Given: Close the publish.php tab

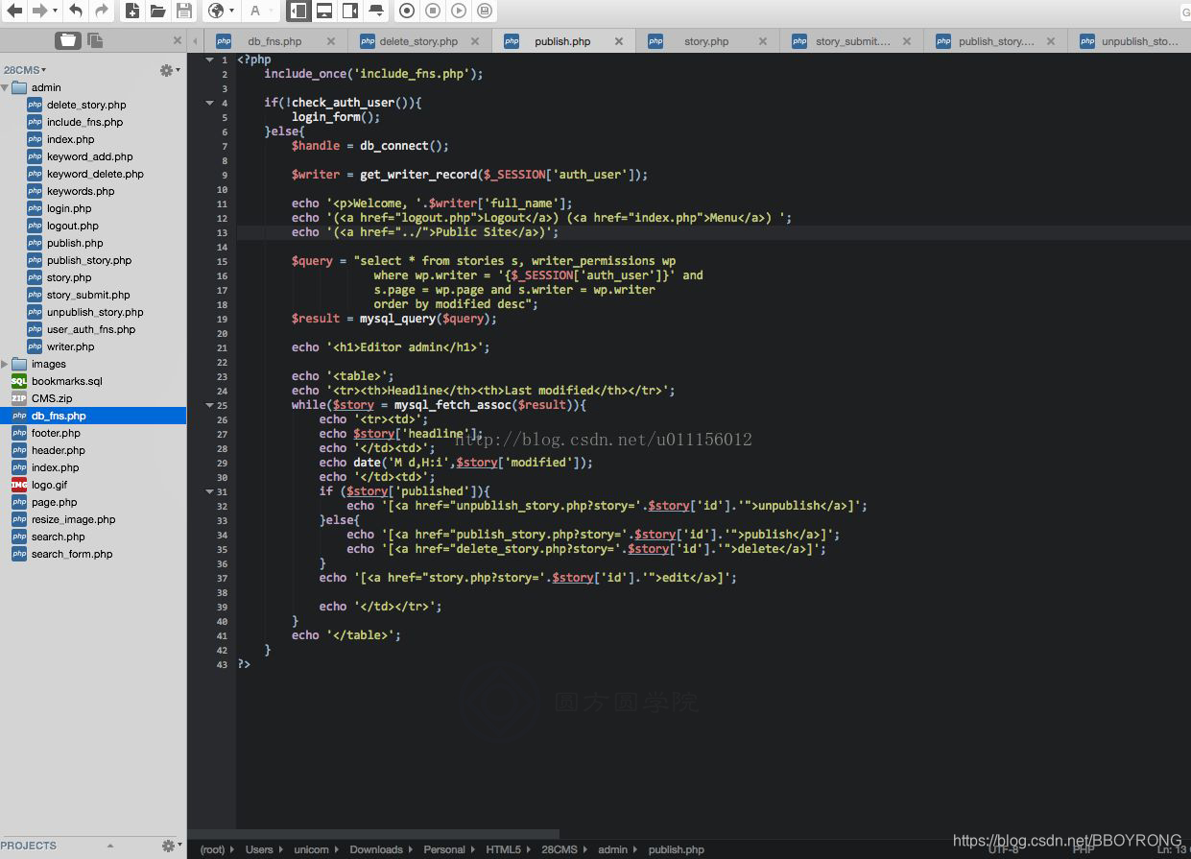Looking at the screenshot, I should (x=619, y=41).
